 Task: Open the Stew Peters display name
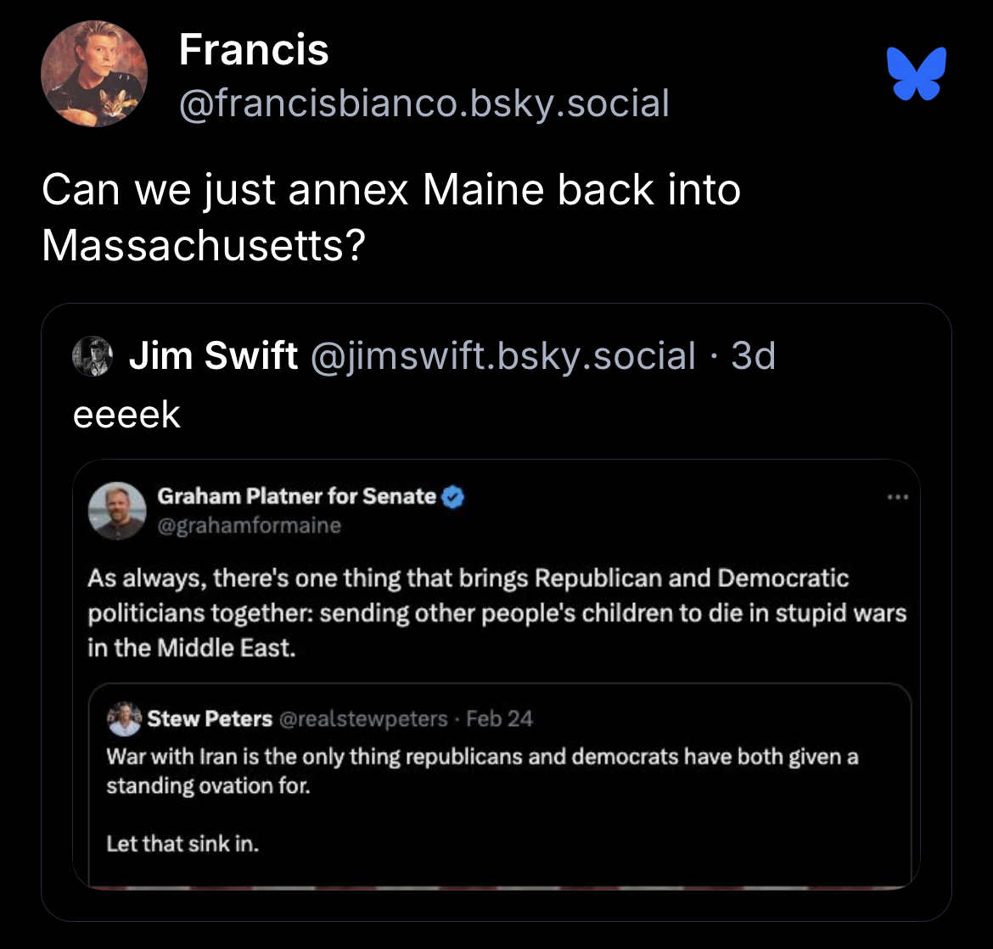[x=210, y=719]
